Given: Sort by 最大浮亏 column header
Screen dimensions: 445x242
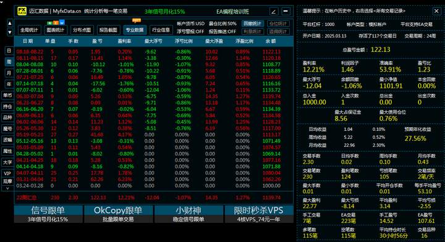Looking at the screenshot, I should pyautogui.click(x=153, y=41).
